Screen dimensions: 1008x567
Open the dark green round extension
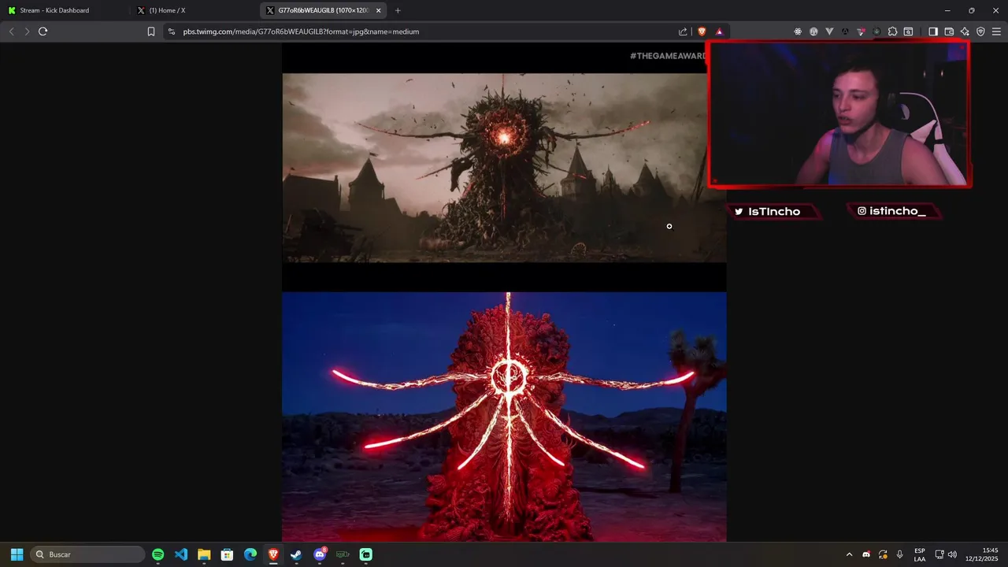[x=876, y=31]
